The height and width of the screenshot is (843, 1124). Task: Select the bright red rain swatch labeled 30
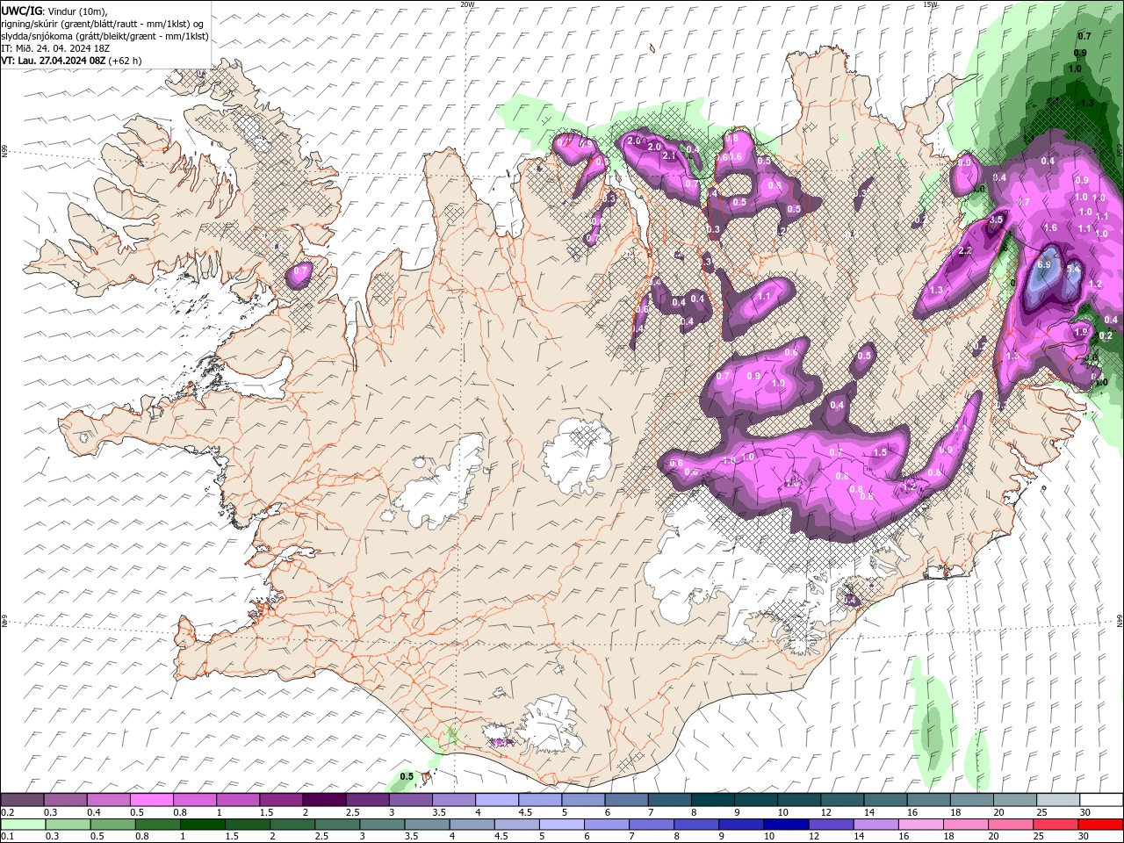point(1101,824)
